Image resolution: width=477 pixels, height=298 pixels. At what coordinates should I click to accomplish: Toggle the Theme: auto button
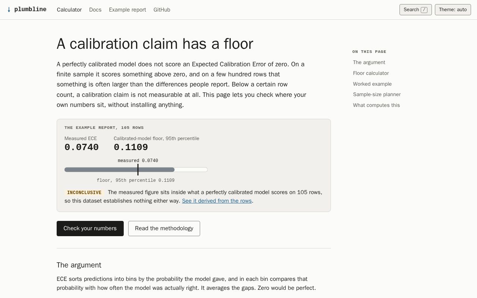pos(453,10)
